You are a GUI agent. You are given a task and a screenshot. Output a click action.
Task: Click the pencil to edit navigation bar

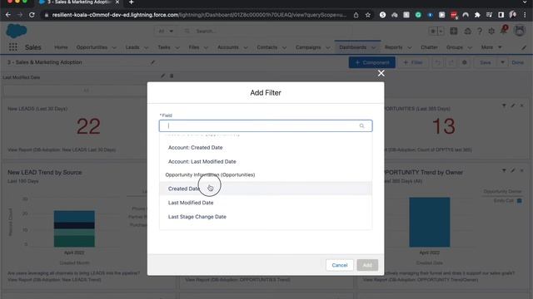524,47
